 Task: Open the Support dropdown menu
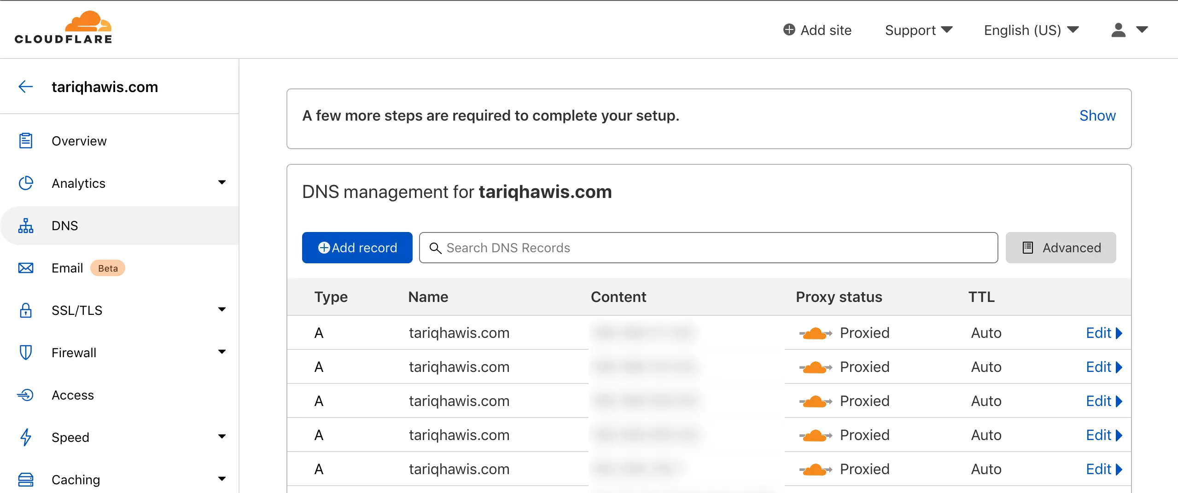pyautogui.click(x=919, y=30)
